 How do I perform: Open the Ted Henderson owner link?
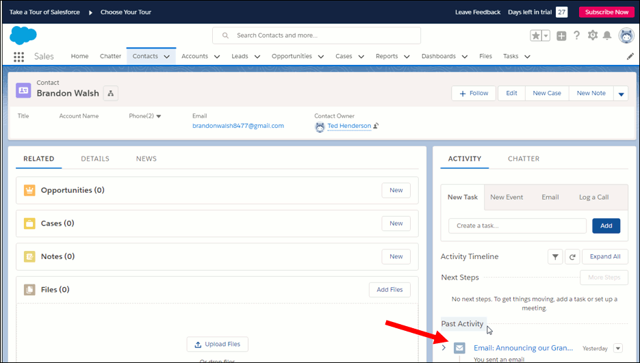click(349, 126)
